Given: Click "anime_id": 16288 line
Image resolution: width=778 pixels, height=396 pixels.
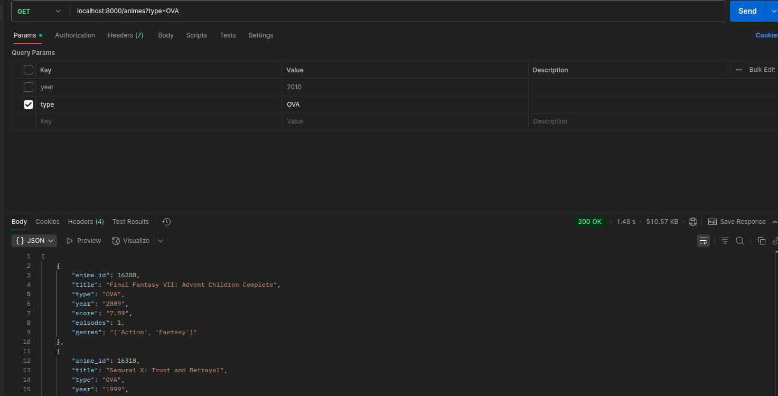Looking at the screenshot, I should click(x=106, y=275).
